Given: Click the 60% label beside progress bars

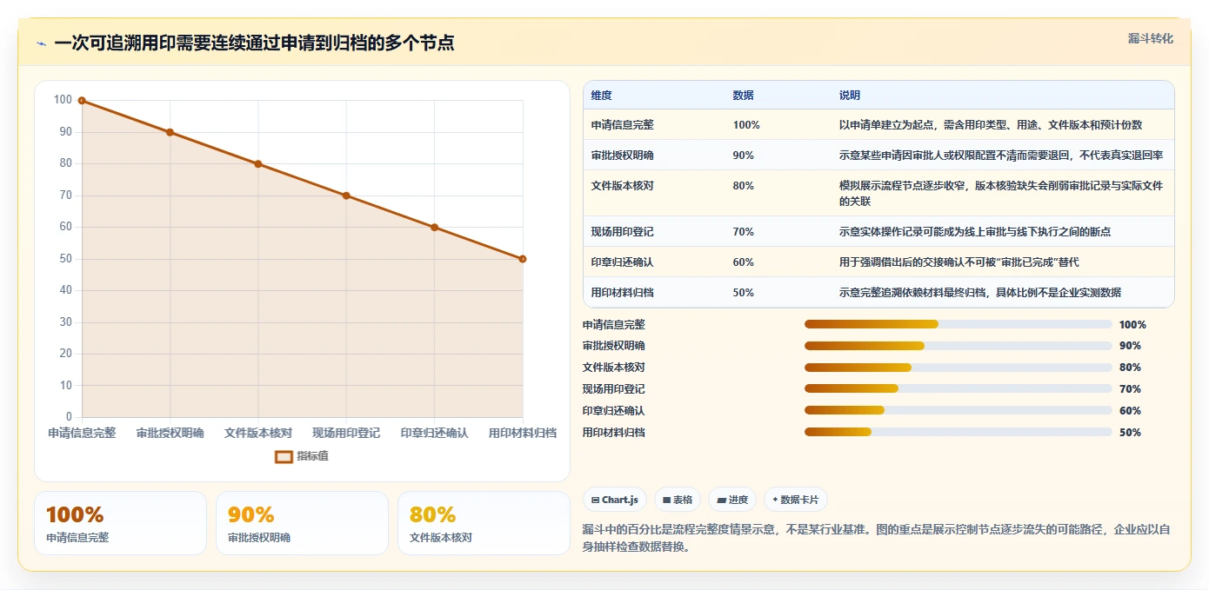Looking at the screenshot, I should [1130, 411].
